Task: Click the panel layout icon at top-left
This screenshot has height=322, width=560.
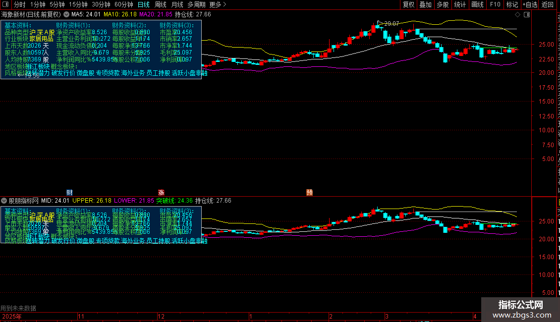Action: coord(5,4)
